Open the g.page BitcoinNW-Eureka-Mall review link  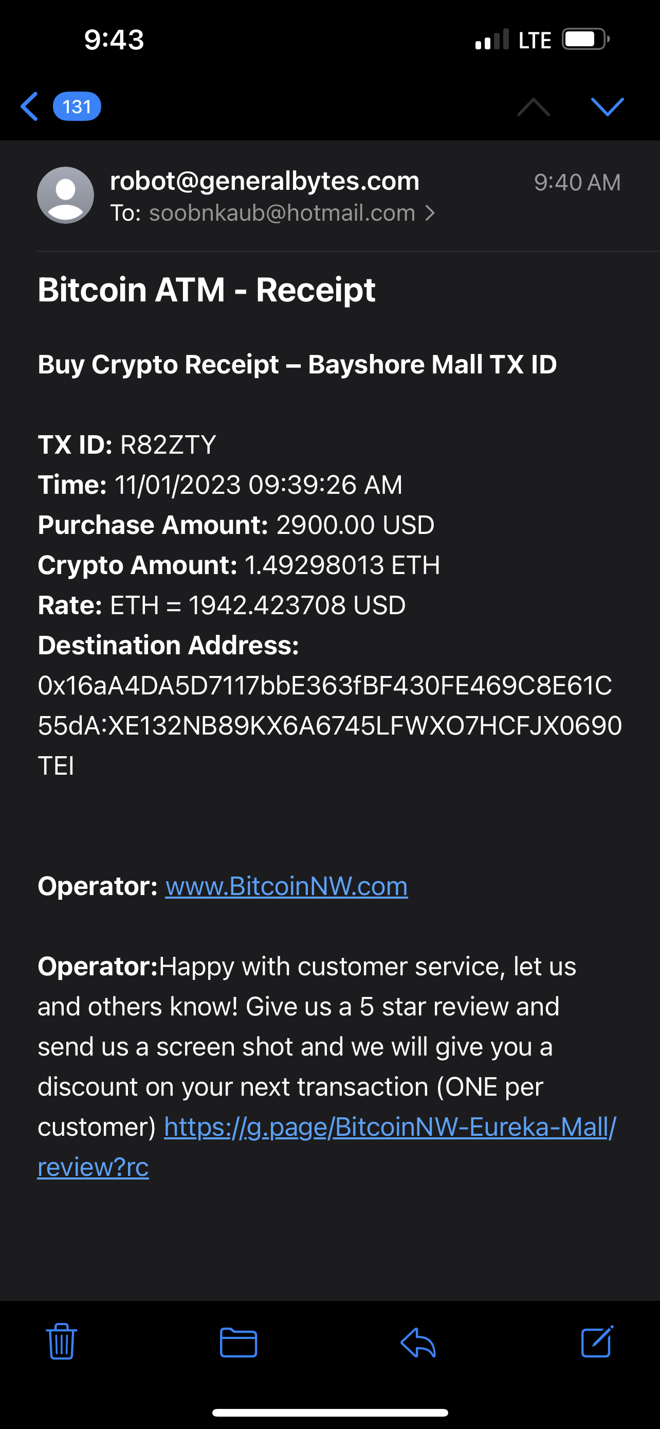(390, 1127)
